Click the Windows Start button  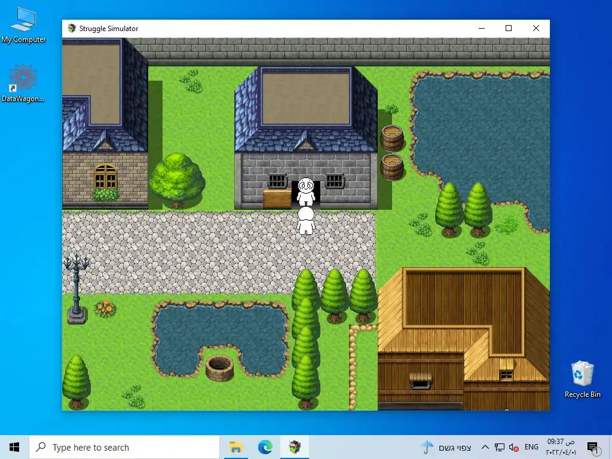coord(14,447)
